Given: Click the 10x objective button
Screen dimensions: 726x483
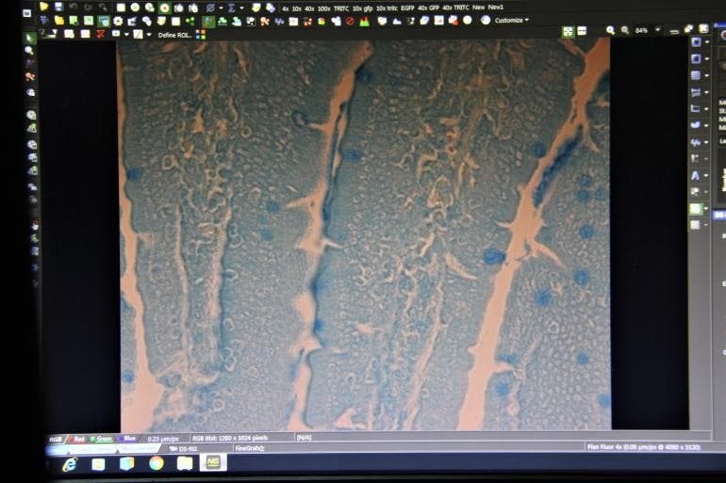Looking at the screenshot, I should (x=297, y=8).
